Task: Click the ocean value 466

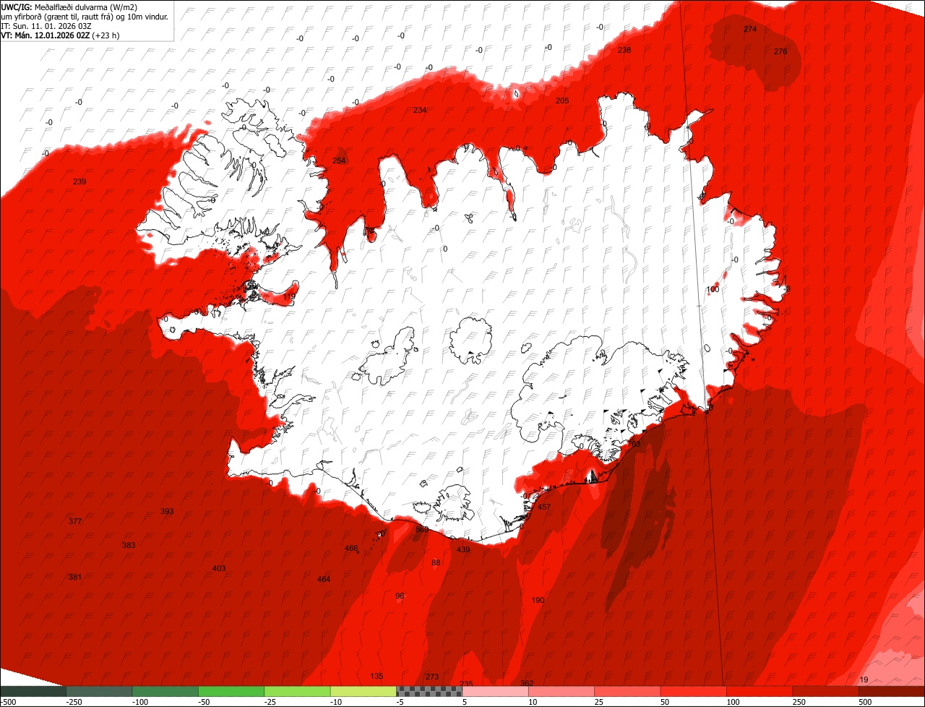Action: [x=351, y=548]
